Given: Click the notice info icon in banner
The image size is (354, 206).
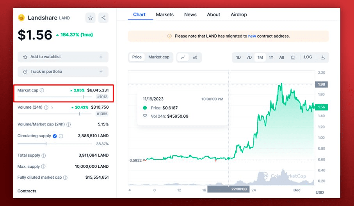Looking at the screenshot, I should pyautogui.click(x=169, y=36).
